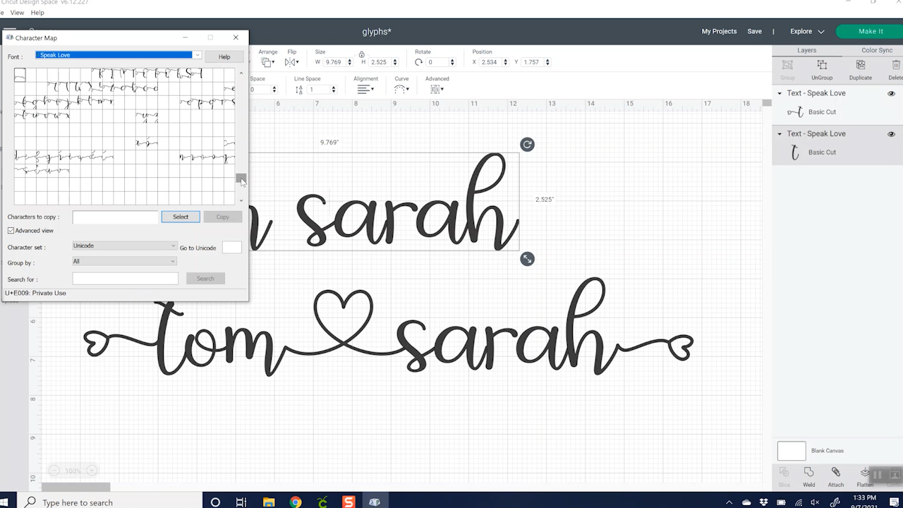Screen dimensions: 903x508
Task: Click the Select button in Character Map
Action: tap(181, 217)
